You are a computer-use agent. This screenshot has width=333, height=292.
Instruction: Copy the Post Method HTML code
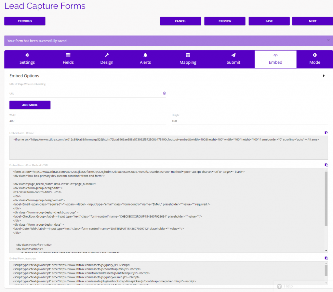coord(326,165)
